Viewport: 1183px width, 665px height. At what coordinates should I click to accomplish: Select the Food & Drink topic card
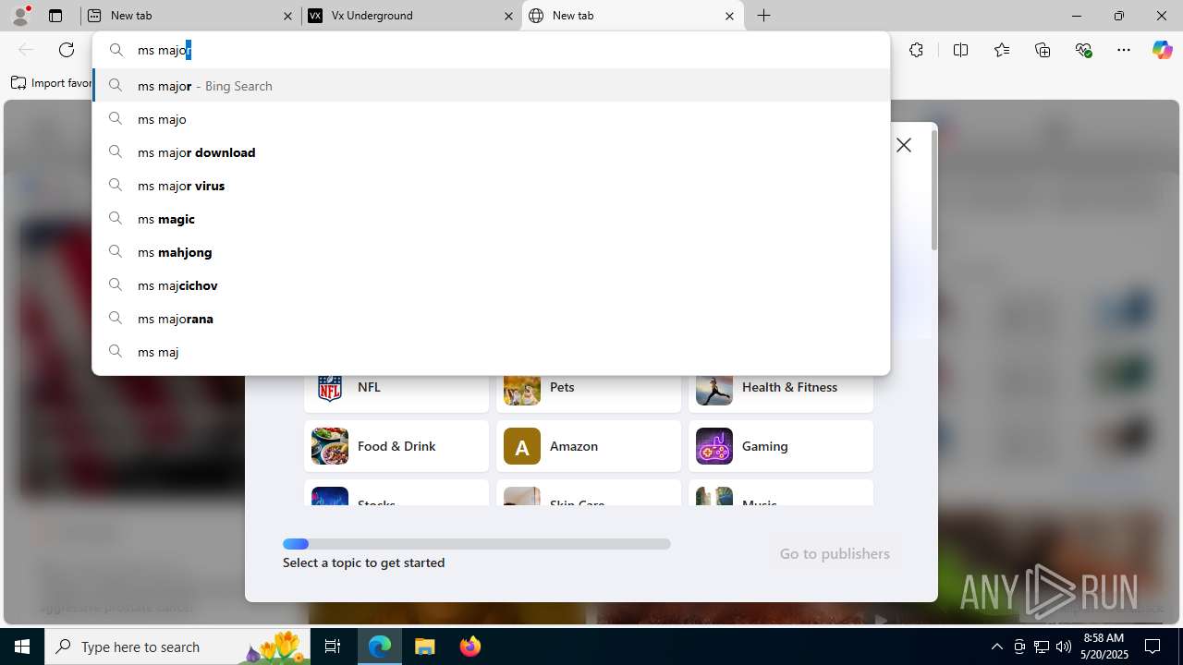coord(396,446)
